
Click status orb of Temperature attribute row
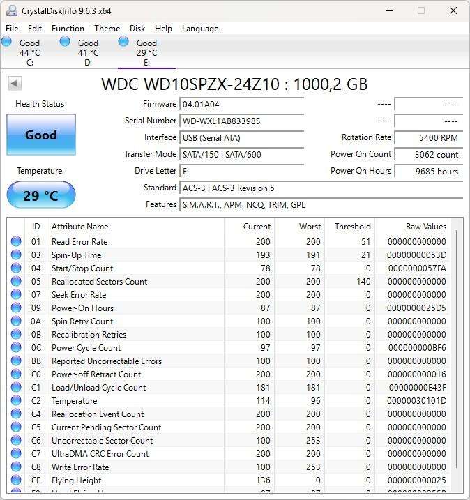click(16, 400)
